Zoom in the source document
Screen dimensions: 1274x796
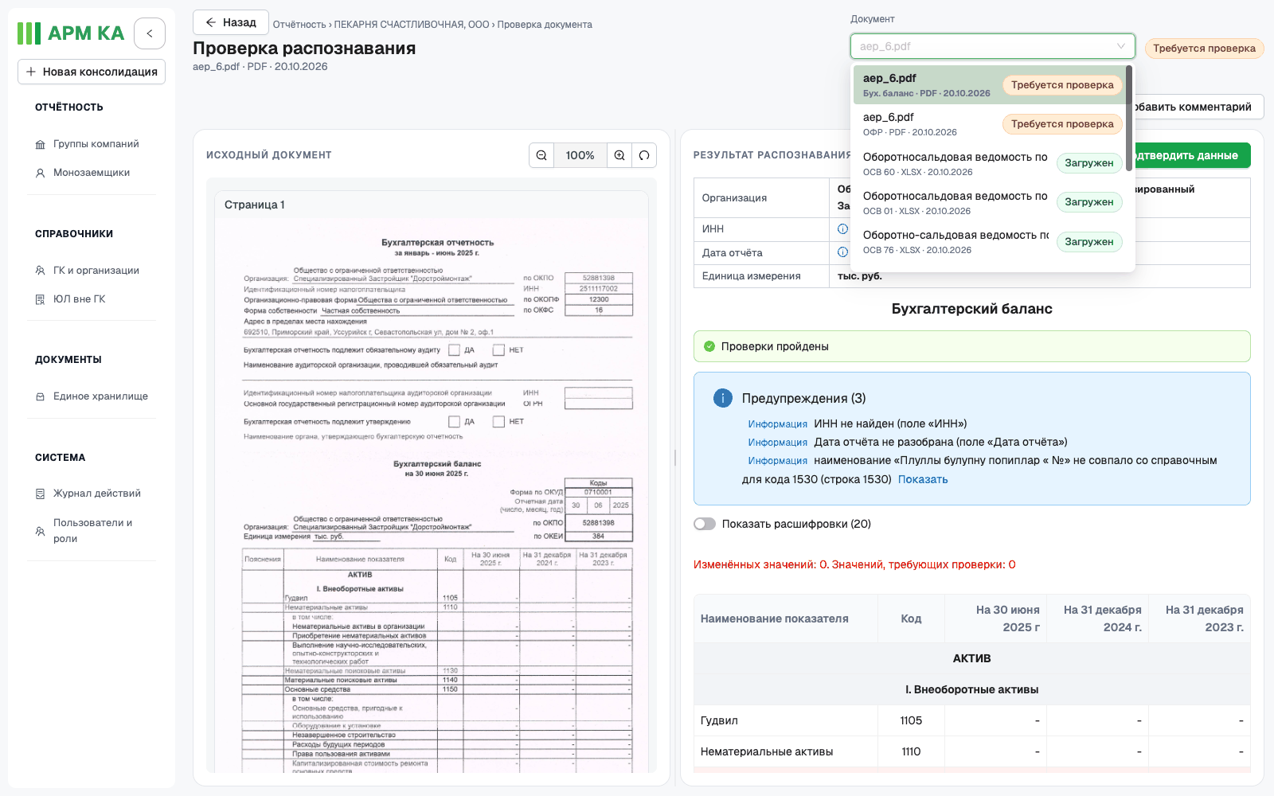tap(619, 155)
